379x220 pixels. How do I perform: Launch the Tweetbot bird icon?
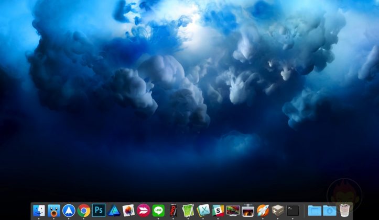(53, 211)
